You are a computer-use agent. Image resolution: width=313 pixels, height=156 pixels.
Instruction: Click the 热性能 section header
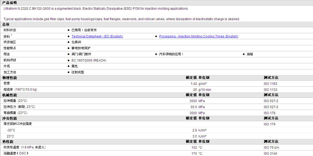pyautogui.click(x=8, y=141)
